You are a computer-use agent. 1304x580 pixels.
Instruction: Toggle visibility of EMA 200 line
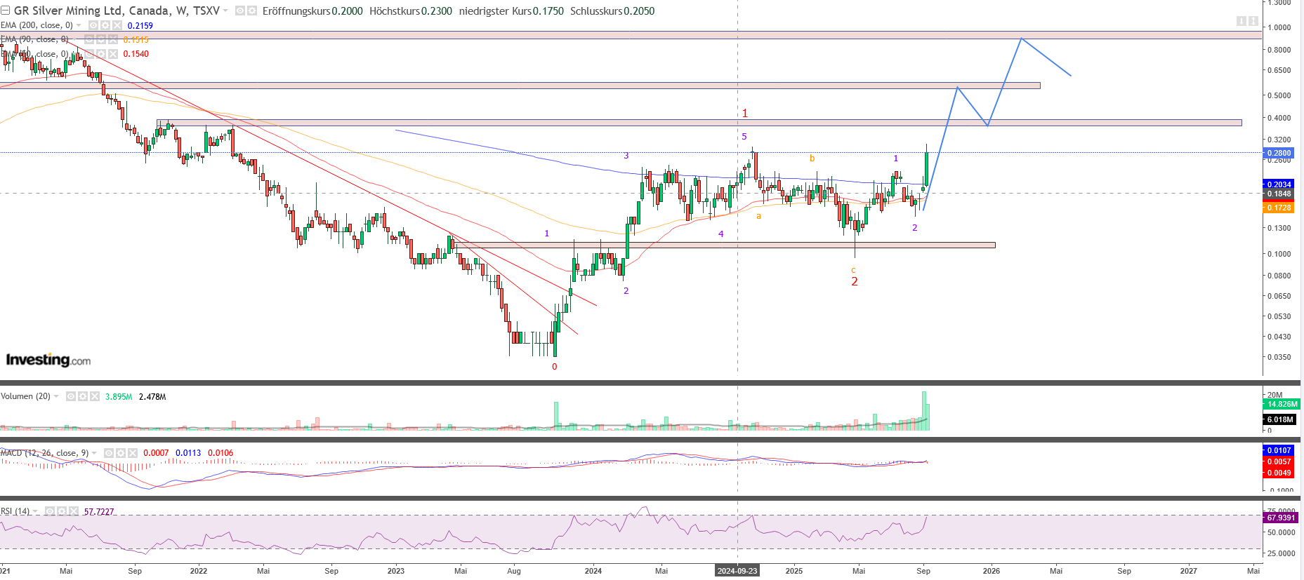pyautogui.click(x=93, y=25)
